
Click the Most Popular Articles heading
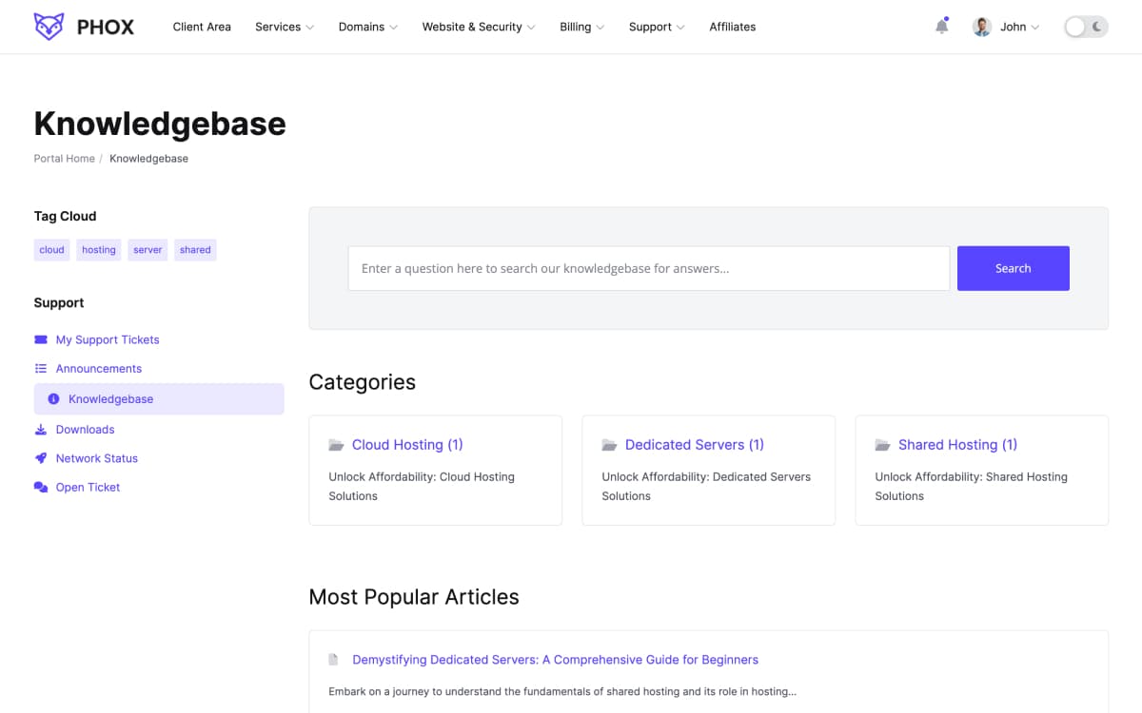[x=414, y=597]
